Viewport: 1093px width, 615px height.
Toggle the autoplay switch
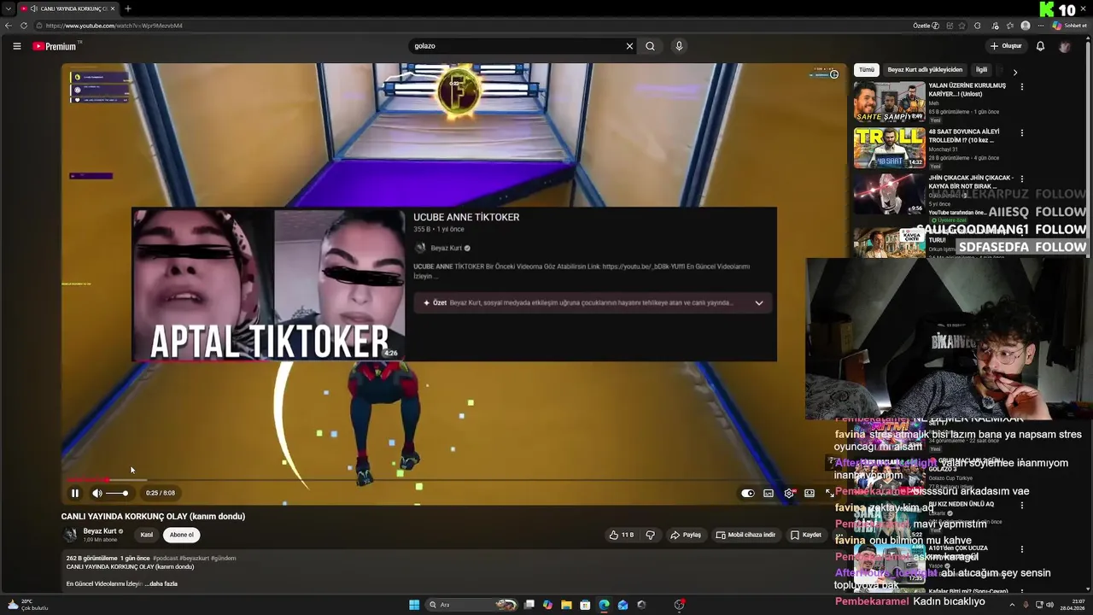748,493
